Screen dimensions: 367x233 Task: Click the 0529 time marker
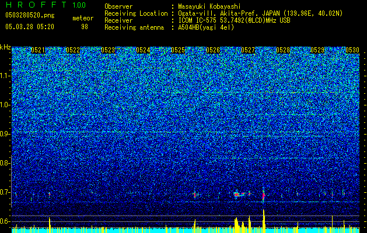coord(317,50)
